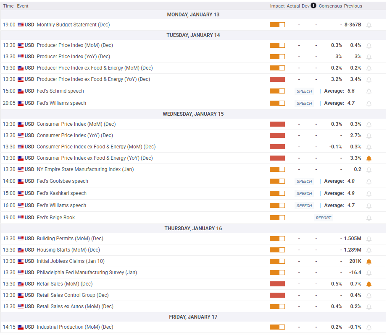Click bell icon for Housing Starts (MoM)
The width and height of the screenshot is (387, 335).
(x=369, y=250)
